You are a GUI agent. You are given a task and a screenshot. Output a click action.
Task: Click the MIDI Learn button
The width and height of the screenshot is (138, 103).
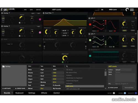(113, 10)
